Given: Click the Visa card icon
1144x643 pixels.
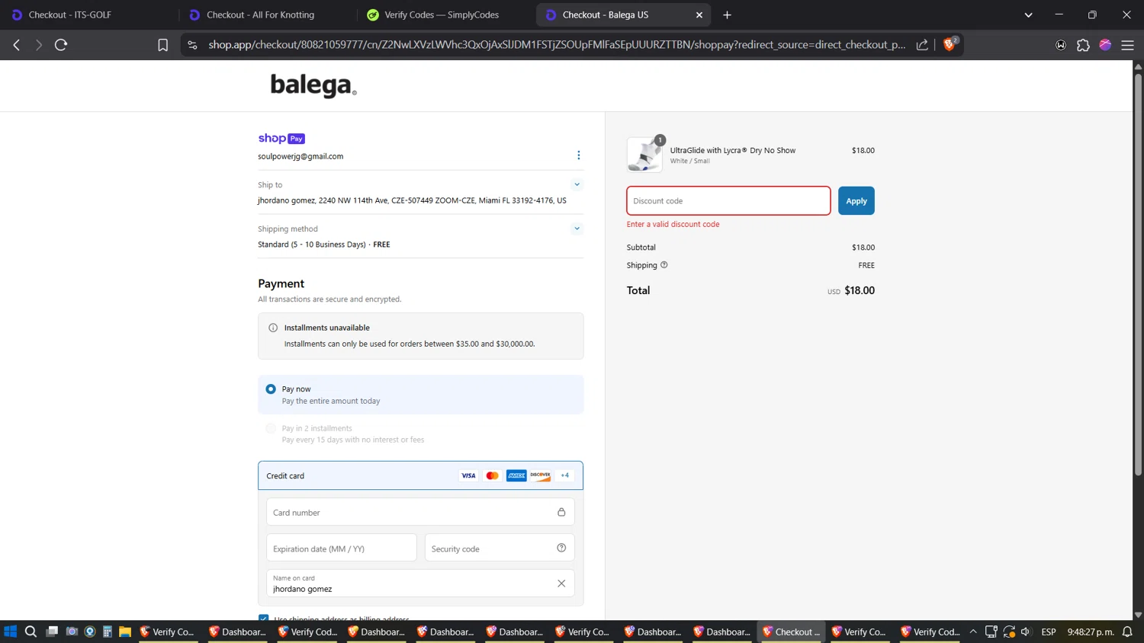Looking at the screenshot, I should [x=468, y=475].
